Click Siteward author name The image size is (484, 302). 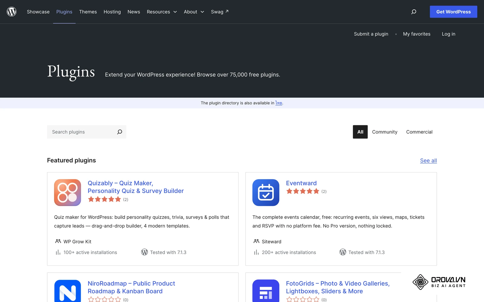(272, 242)
